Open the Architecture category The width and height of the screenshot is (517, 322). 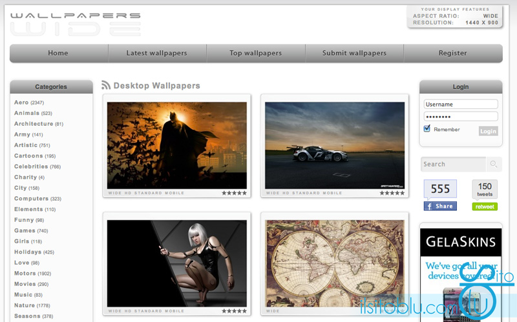39,124
